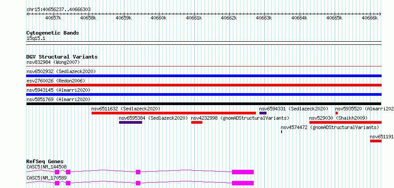Click the 40663k ruler tick label
This screenshot has height=188, width=394.
point(264,18)
